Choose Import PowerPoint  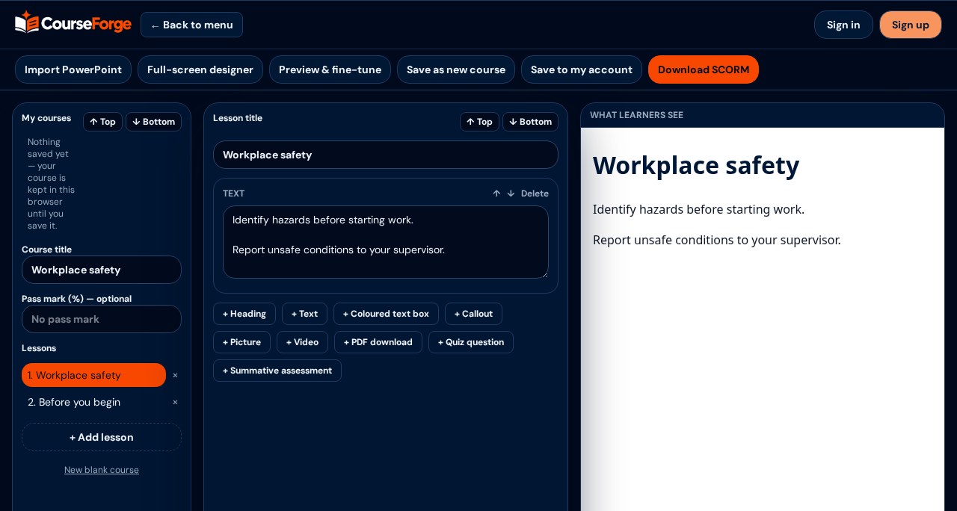73,69
